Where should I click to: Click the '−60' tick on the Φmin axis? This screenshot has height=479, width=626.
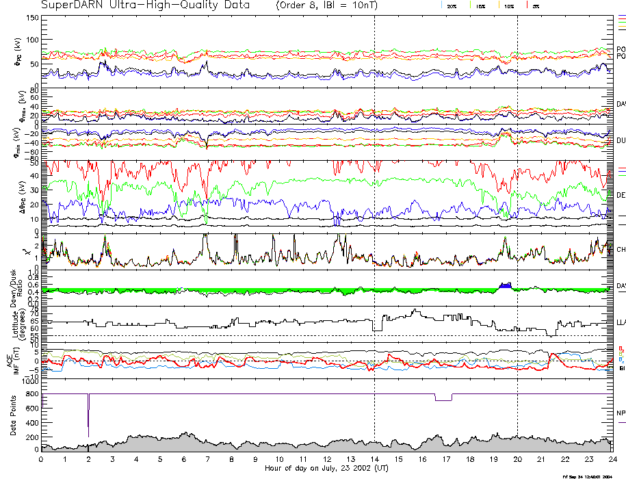coord(31,152)
